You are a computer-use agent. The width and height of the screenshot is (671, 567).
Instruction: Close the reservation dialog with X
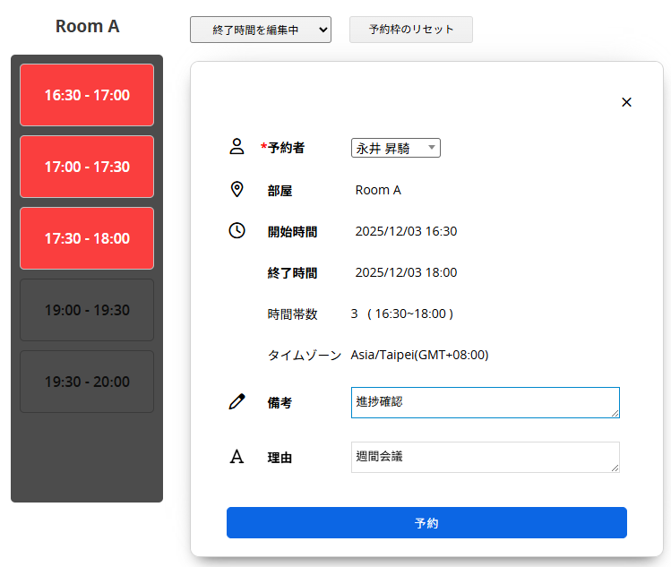tap(626, 102)
